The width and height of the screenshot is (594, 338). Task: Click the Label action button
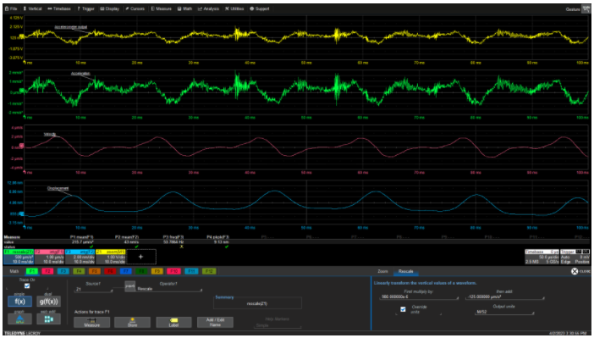click(x=173, y=323)
